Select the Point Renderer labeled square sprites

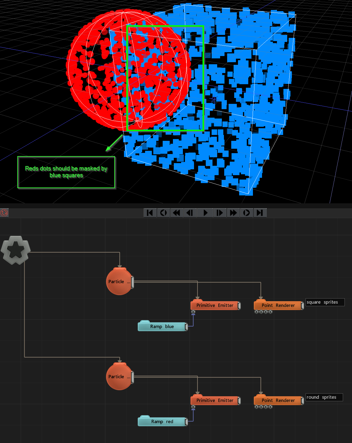click(x=278, y=305)
